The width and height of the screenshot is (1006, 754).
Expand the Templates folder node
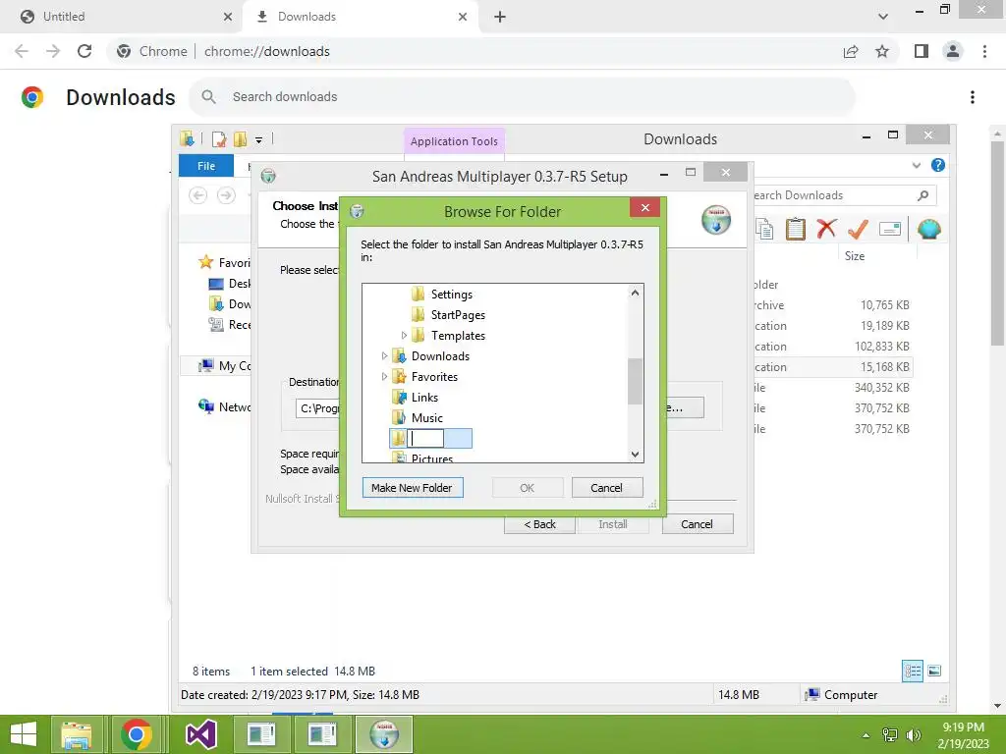tap(404, 336)
